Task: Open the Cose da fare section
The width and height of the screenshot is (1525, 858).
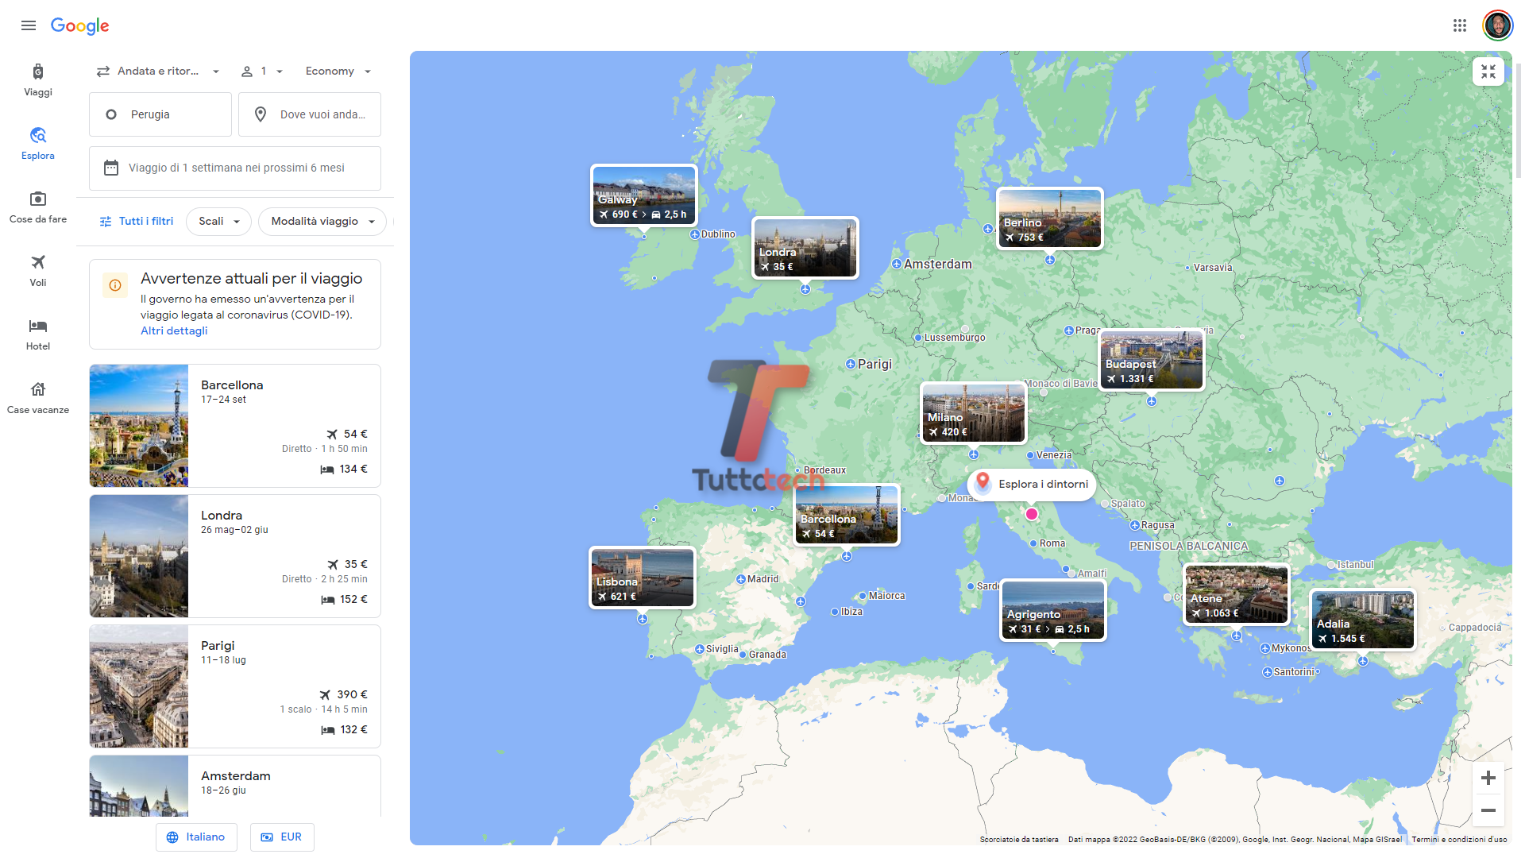Action: tap(38, 207)
